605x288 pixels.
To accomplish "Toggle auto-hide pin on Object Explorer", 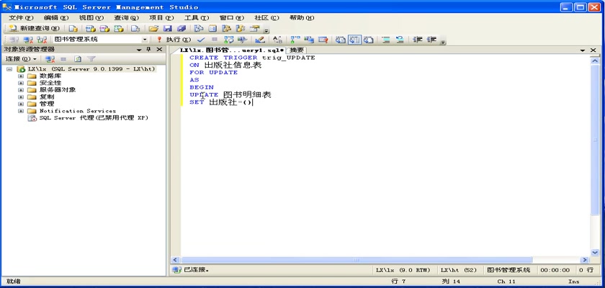I will pyautogui.click(x=148, y=50).
